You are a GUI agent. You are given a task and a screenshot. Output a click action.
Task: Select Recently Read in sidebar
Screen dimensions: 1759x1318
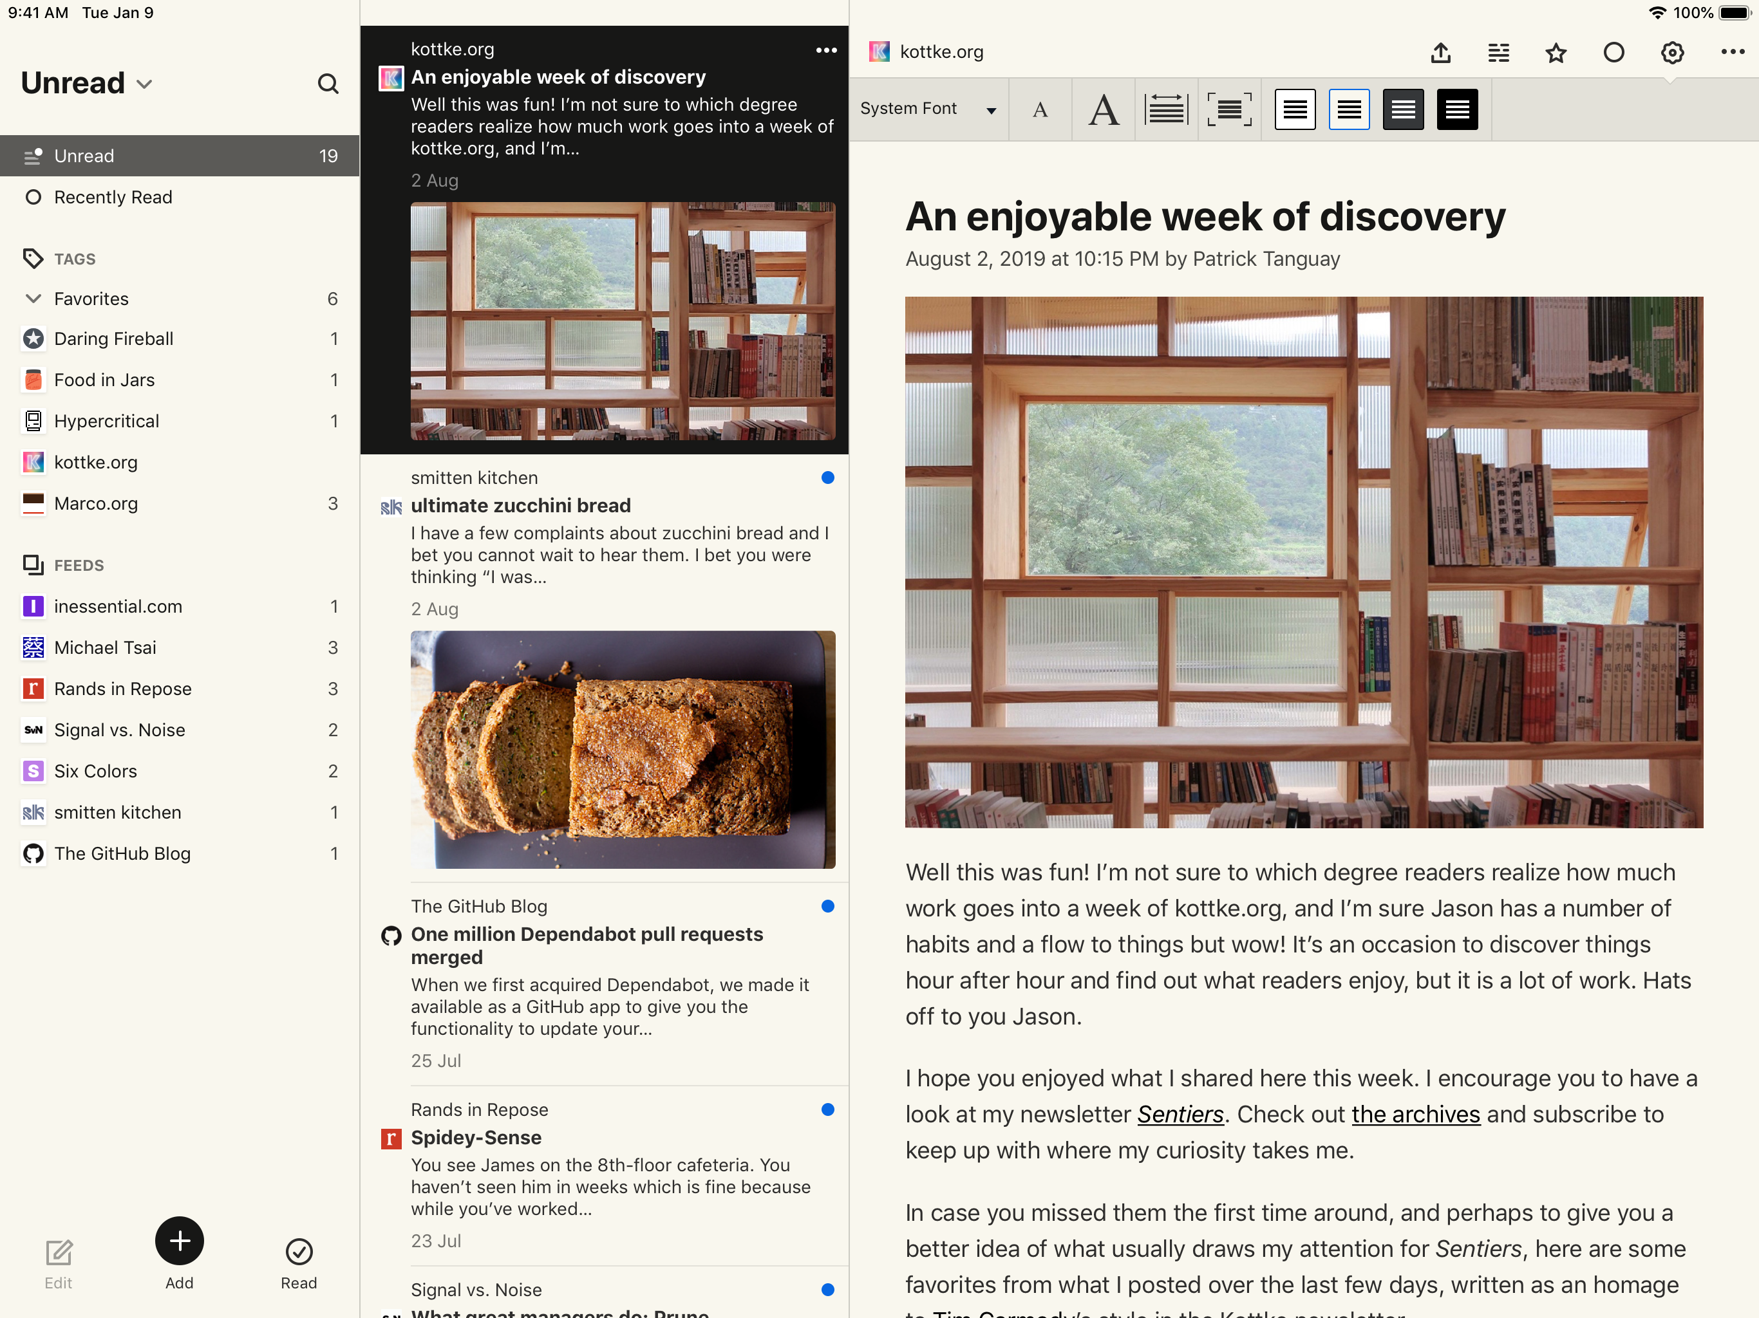[x=112, y=197]
